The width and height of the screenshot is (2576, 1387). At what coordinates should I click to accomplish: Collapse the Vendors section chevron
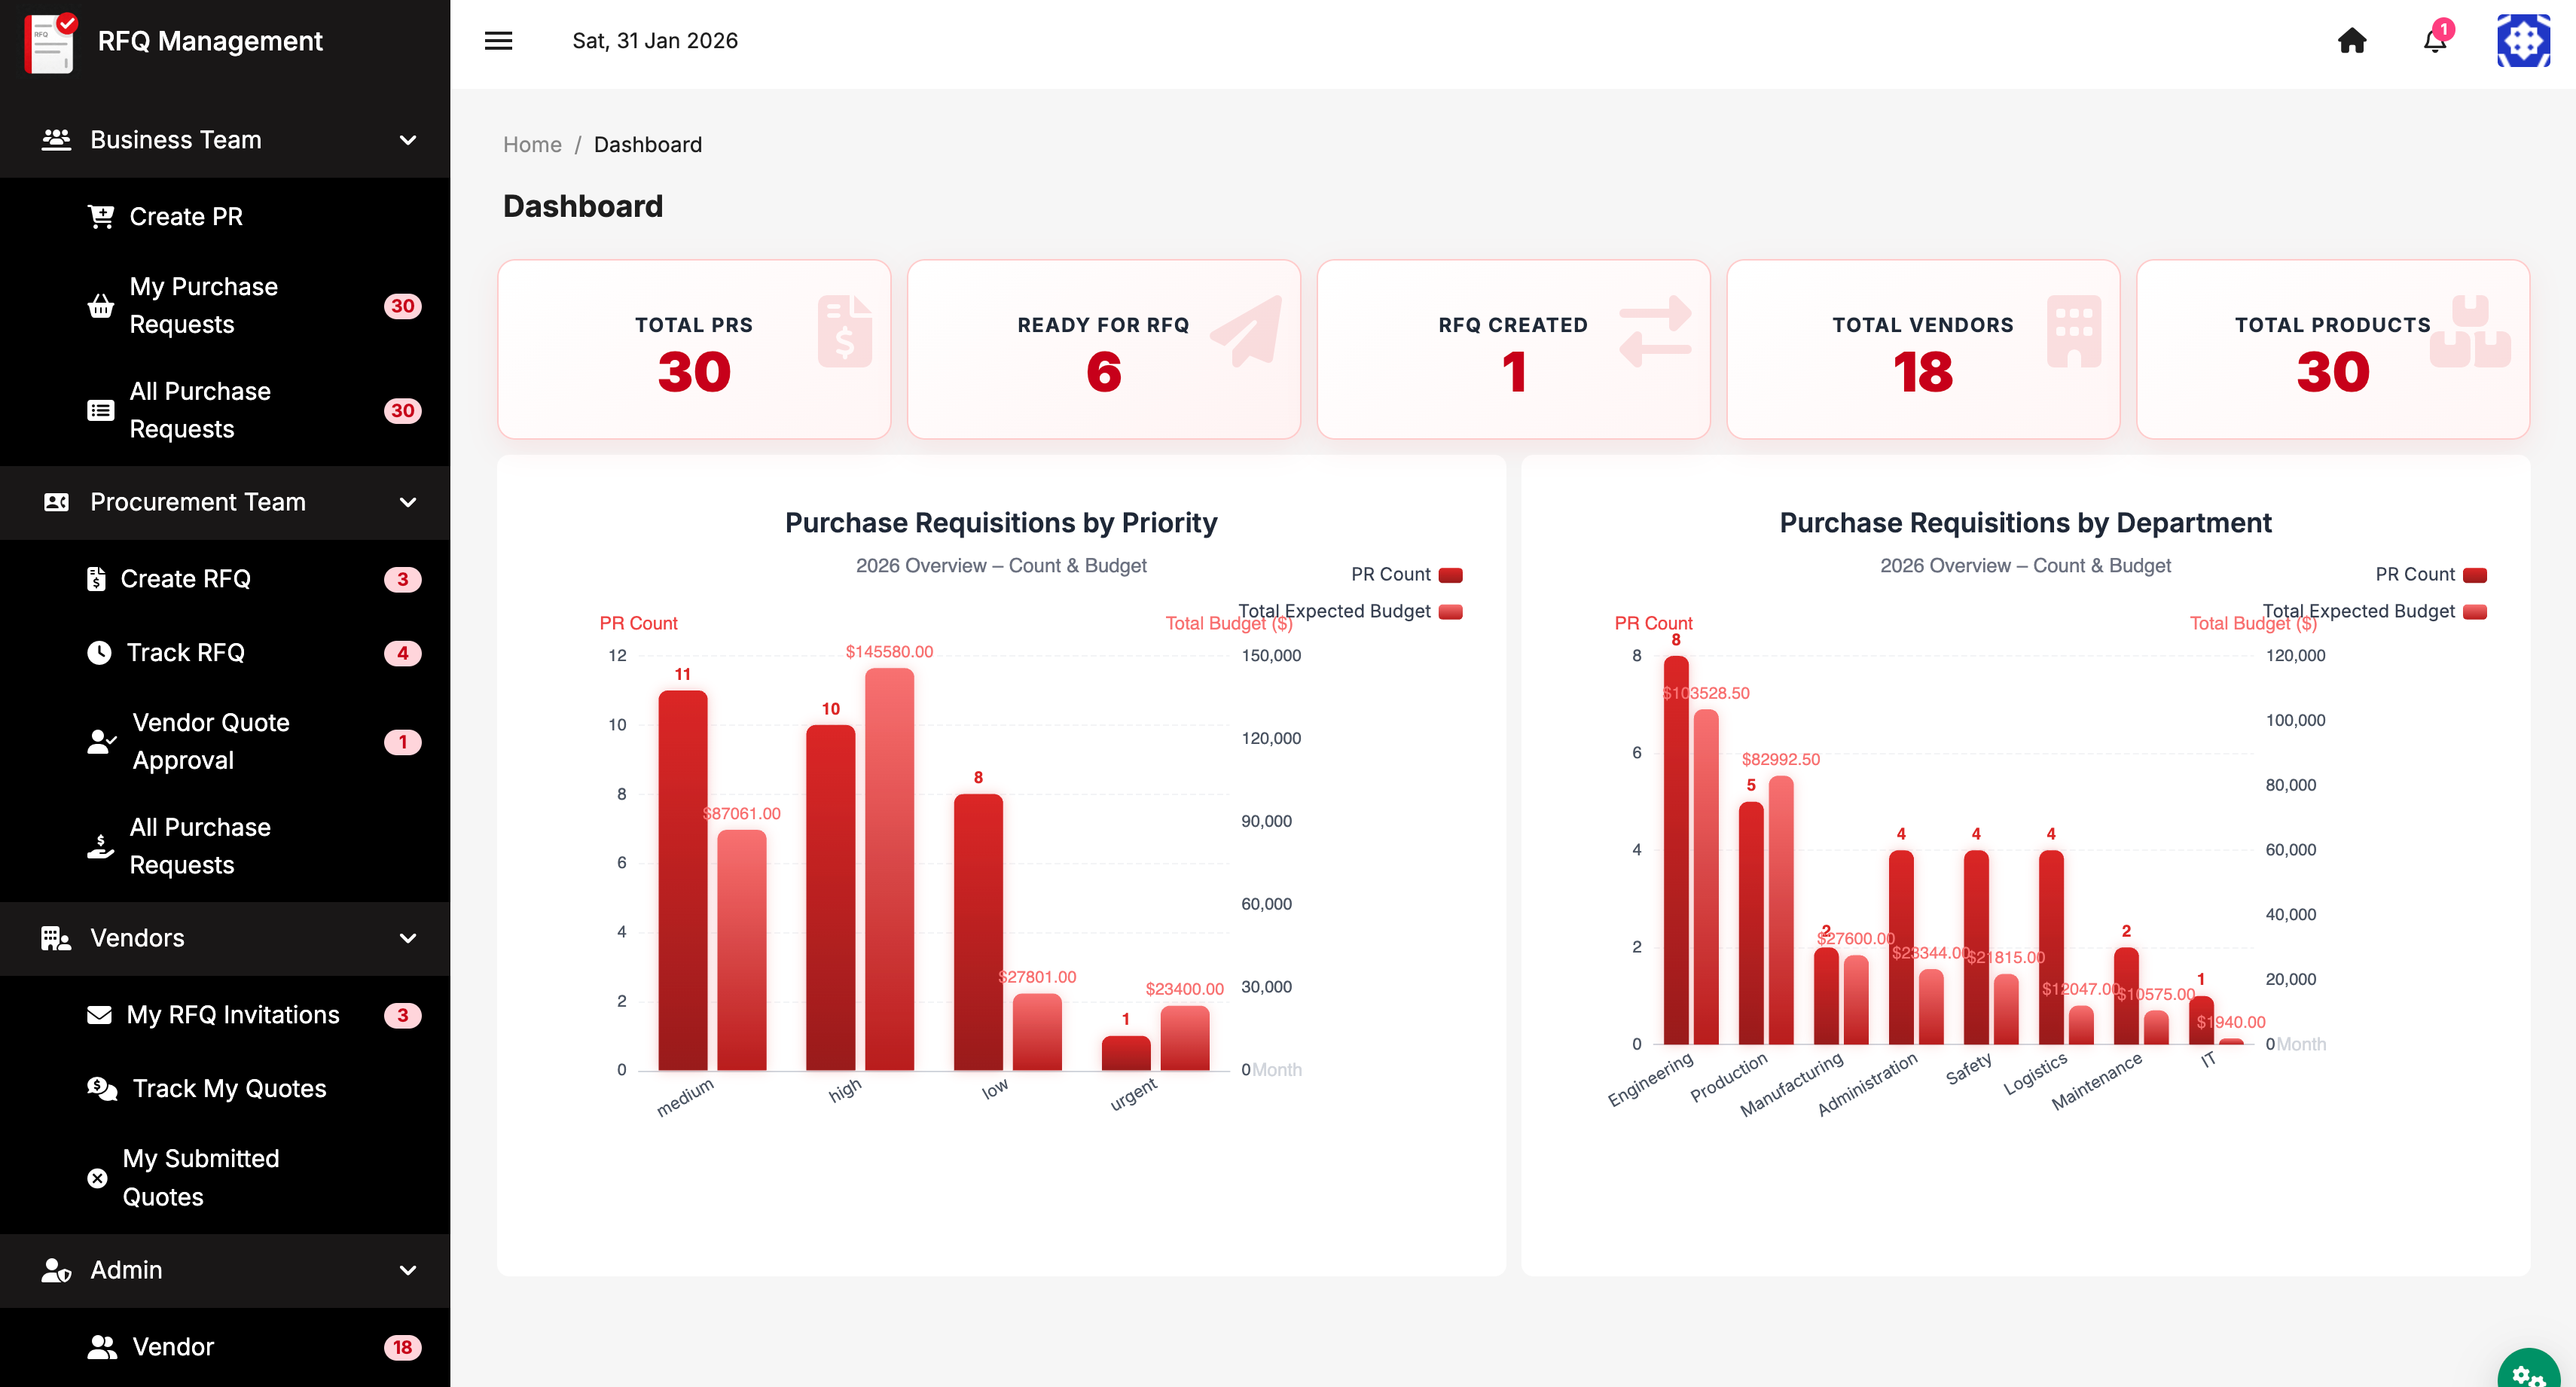(407, 938)
